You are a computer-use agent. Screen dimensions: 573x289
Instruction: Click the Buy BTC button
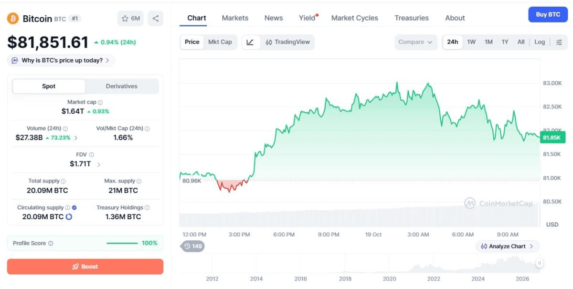point(548,14)
